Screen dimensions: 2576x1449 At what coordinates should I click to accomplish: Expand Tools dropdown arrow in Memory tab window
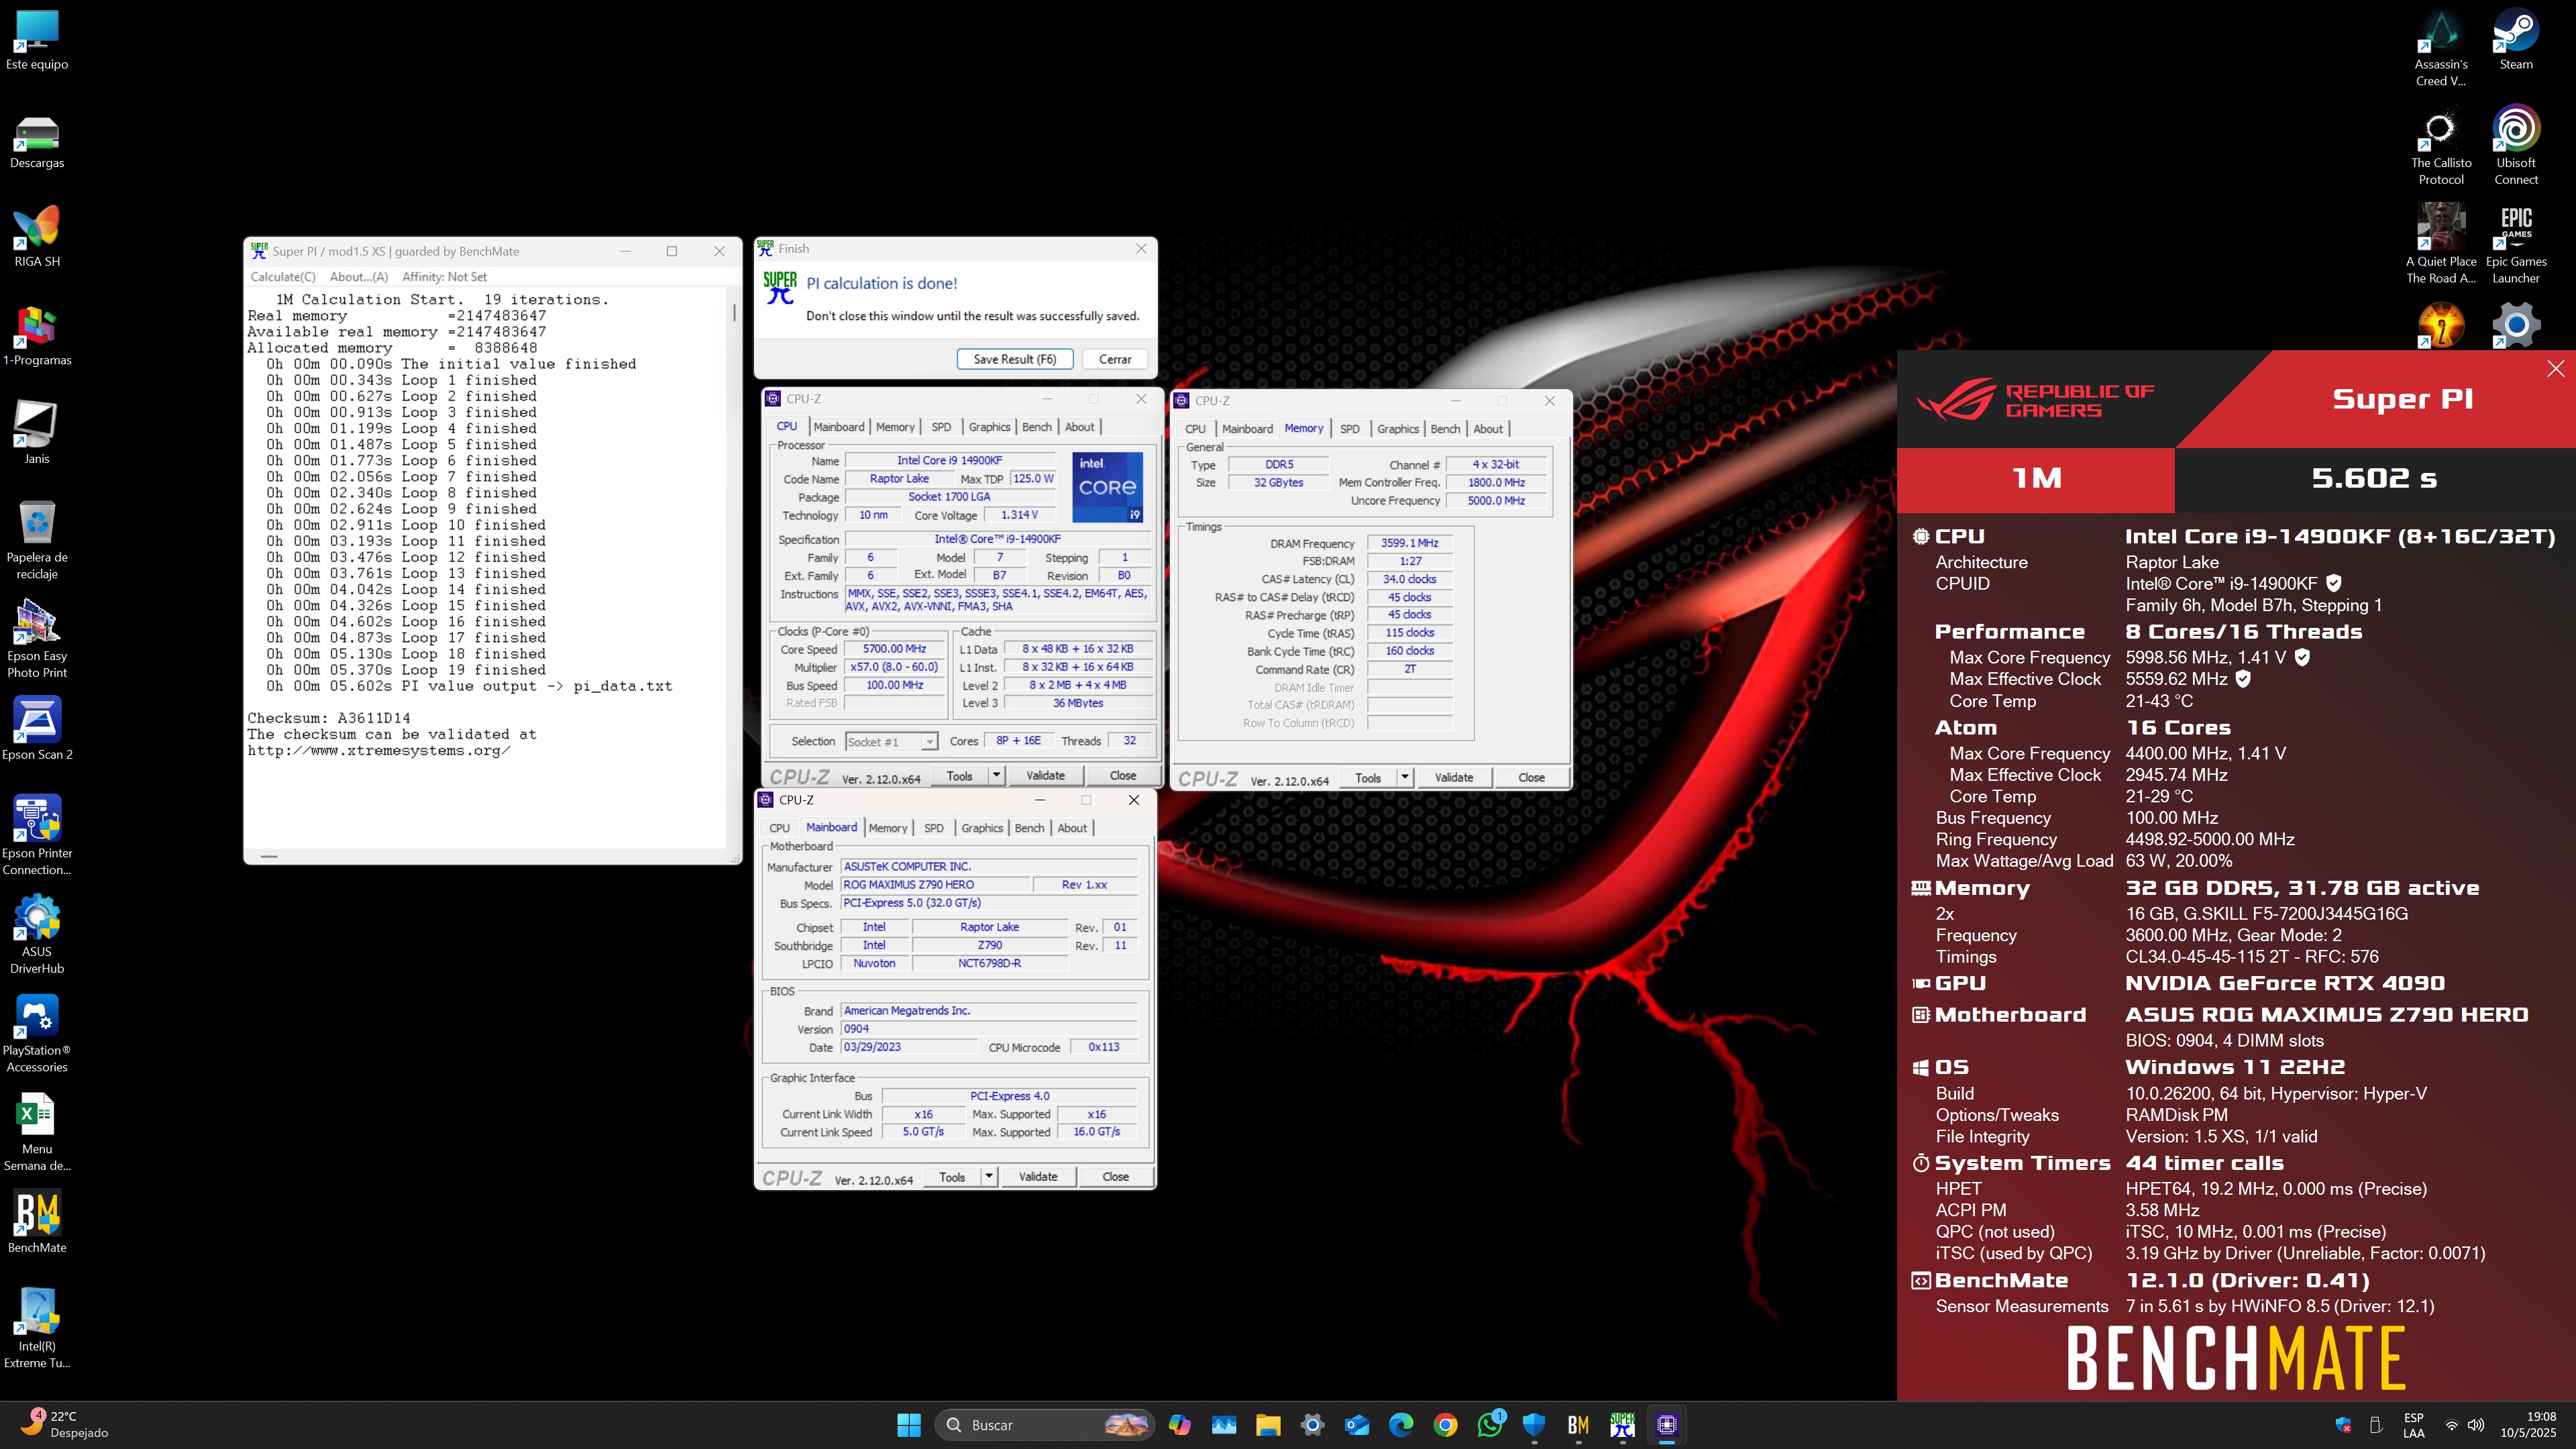coord(1404,777)
